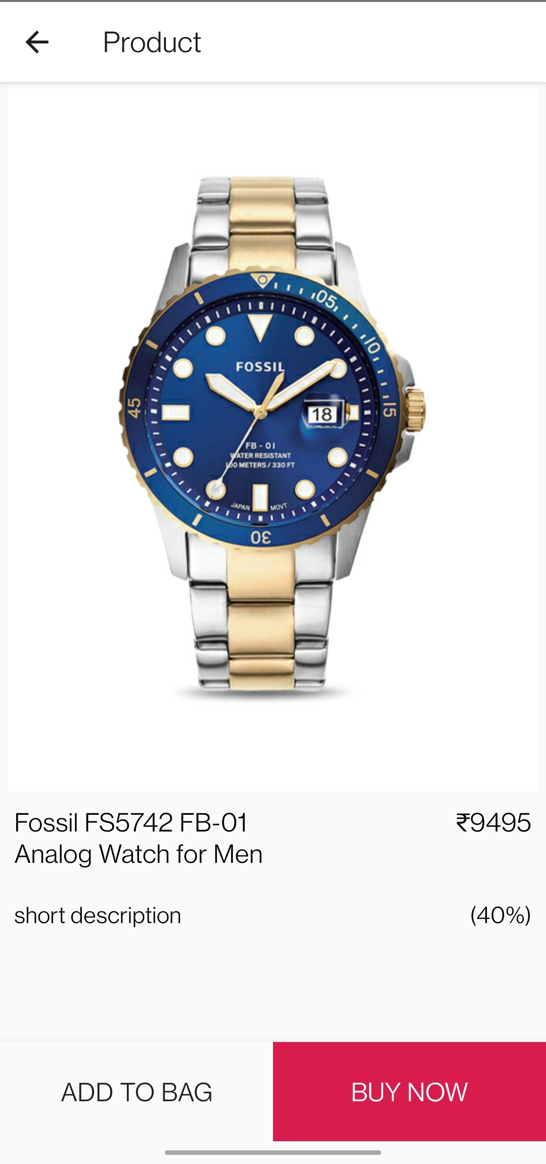Go back using the arrow icon

(37, 42)
